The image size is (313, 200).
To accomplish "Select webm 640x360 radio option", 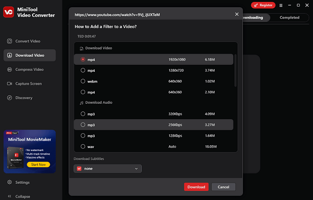I will (83, 81).
